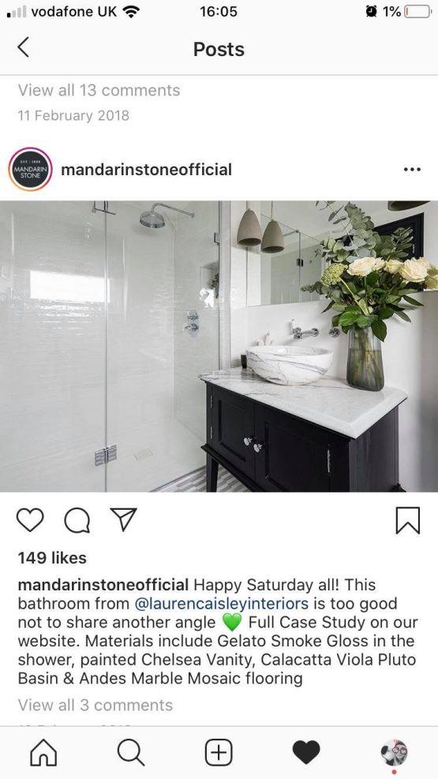Tap the back arrow in Posts header

tap(24, 47)
